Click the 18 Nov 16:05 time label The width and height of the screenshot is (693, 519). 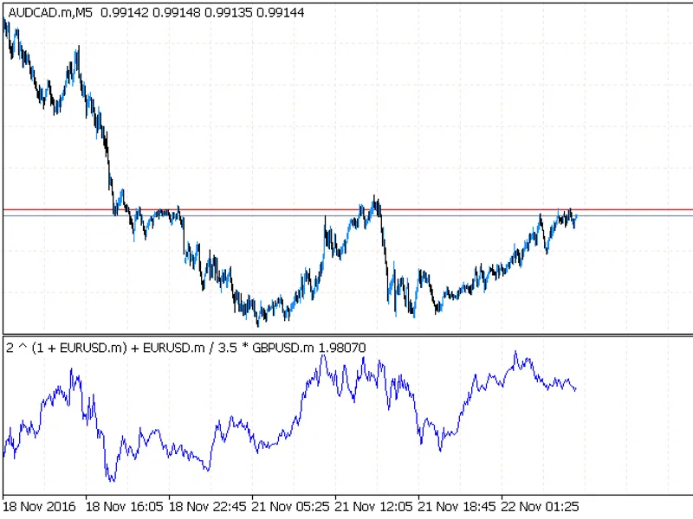click(124, 506)
